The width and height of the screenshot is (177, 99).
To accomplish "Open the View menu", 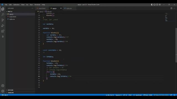I will 23,5.
